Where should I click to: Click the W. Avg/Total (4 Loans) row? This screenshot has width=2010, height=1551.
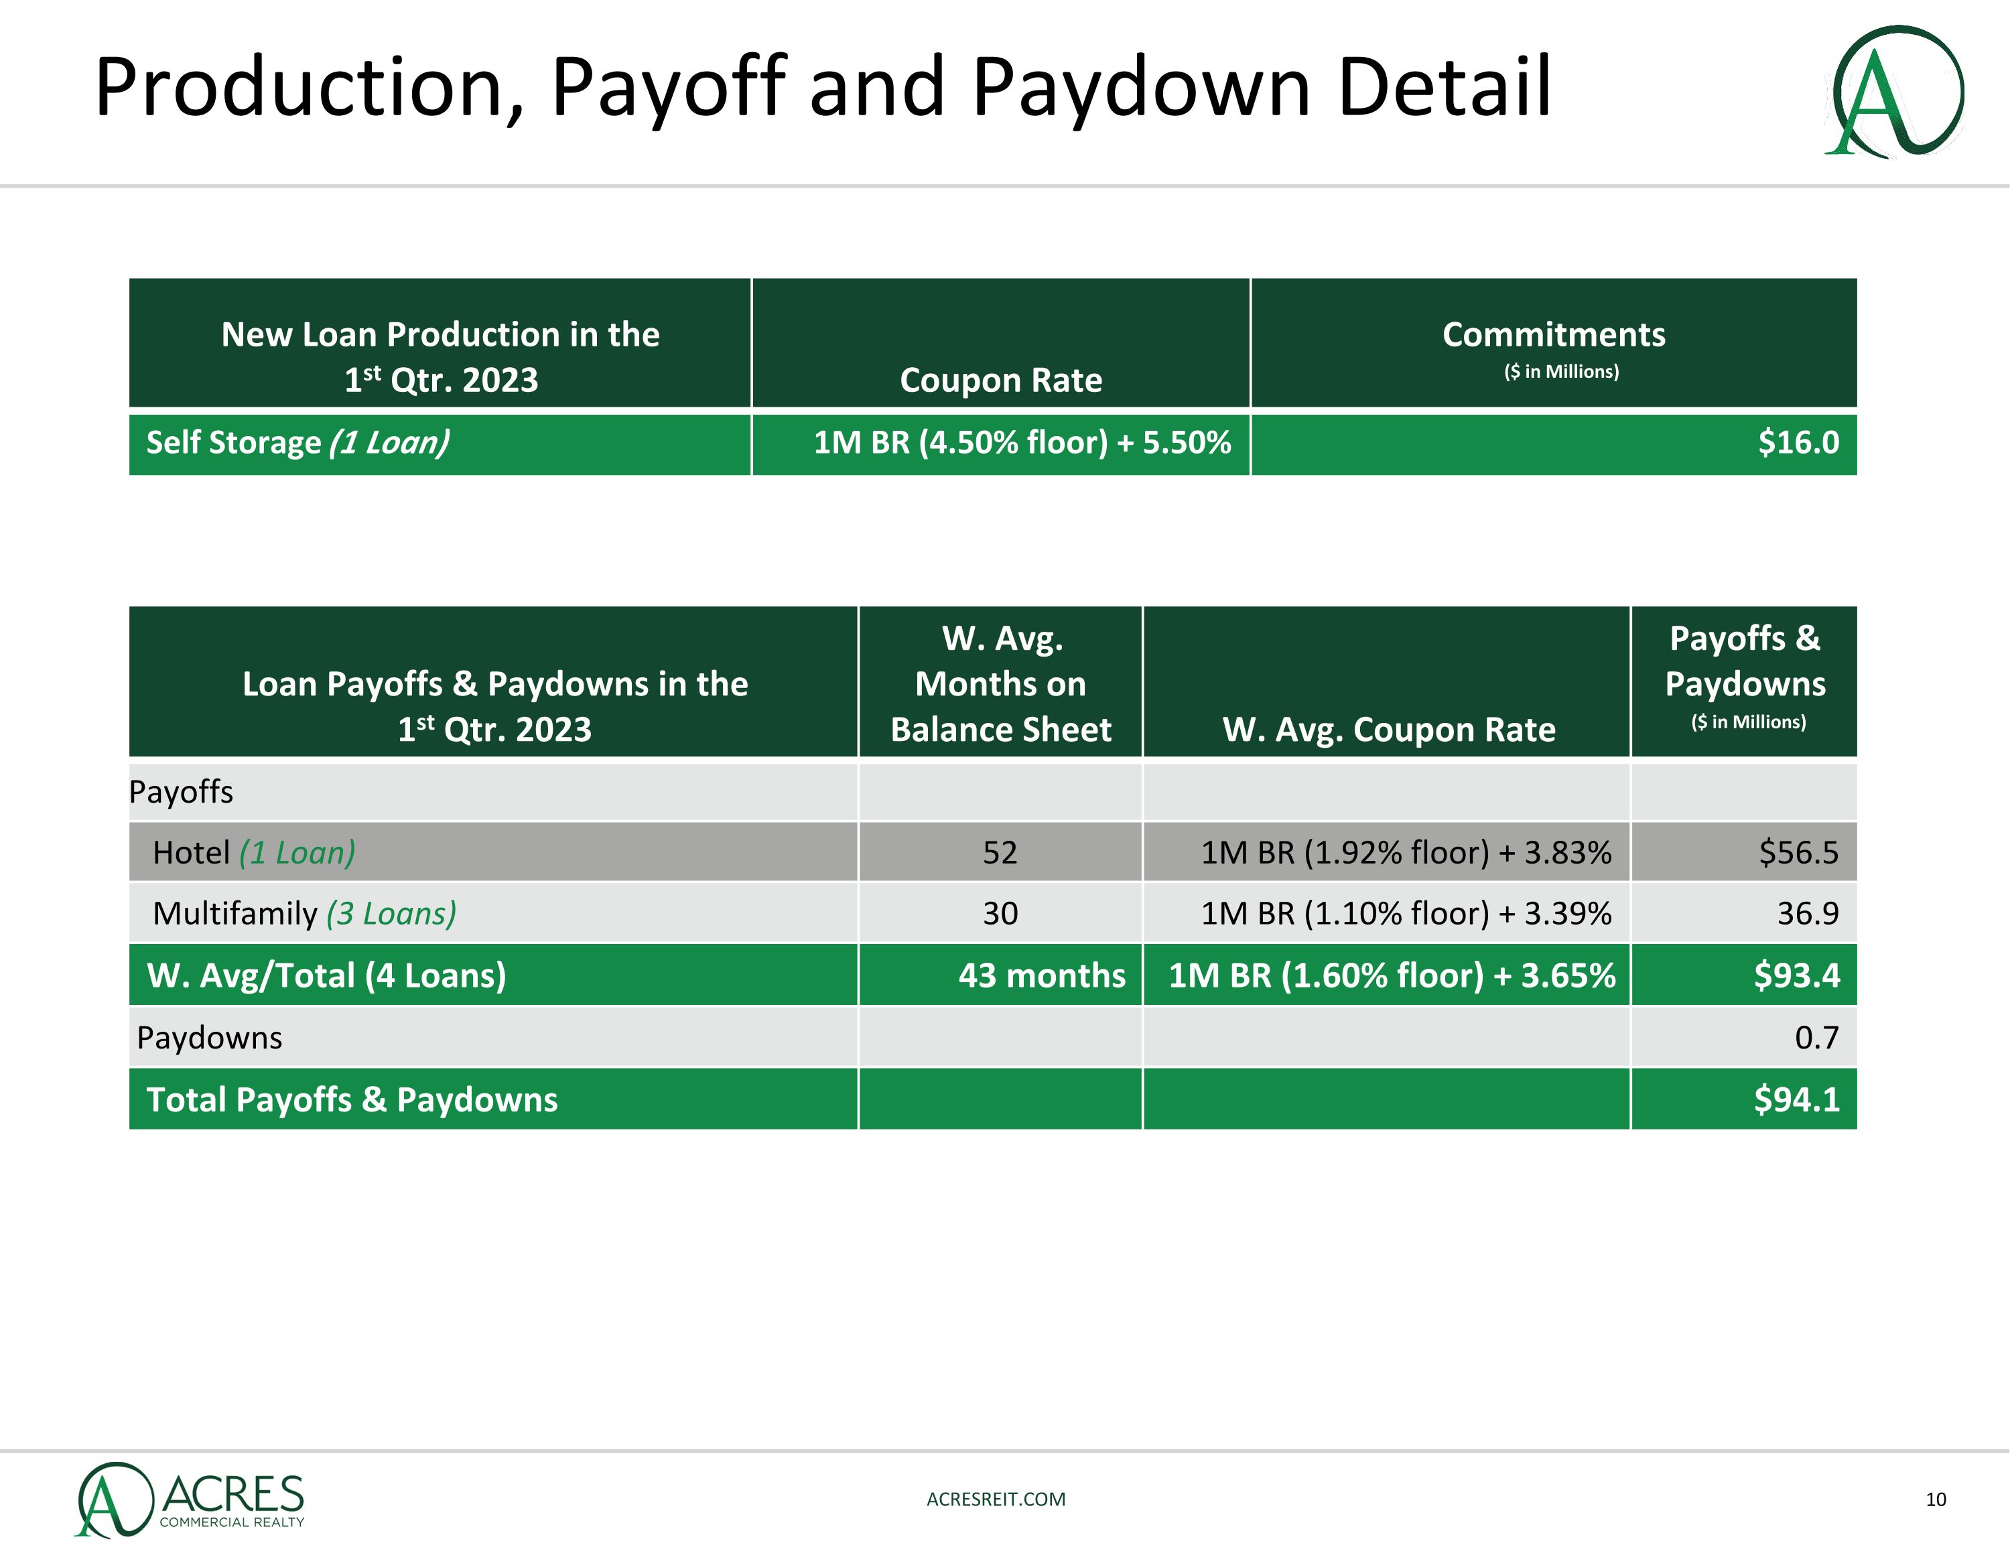pyautogui.click(x=327, y=975)
